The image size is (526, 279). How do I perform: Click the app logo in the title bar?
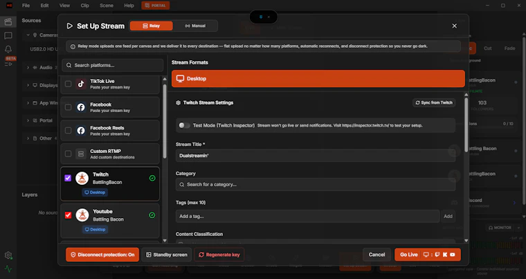(x=9, y=6)
